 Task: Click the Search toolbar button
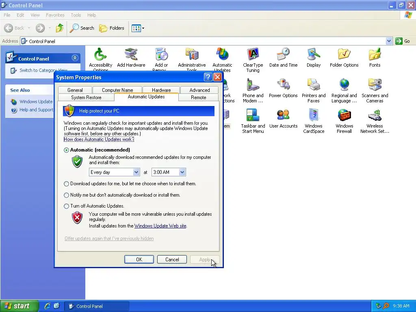coord(82,28)
